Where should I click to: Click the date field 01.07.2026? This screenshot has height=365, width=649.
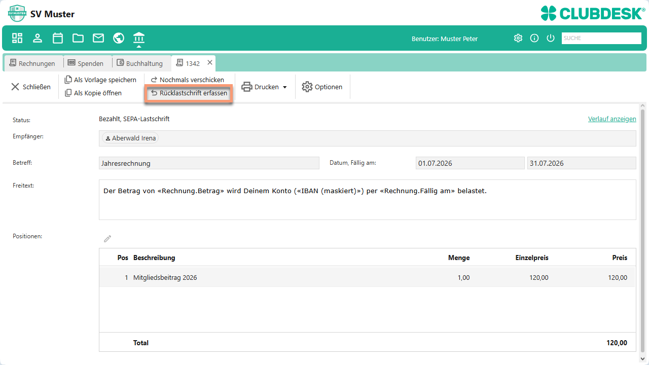tap(470, 163)
